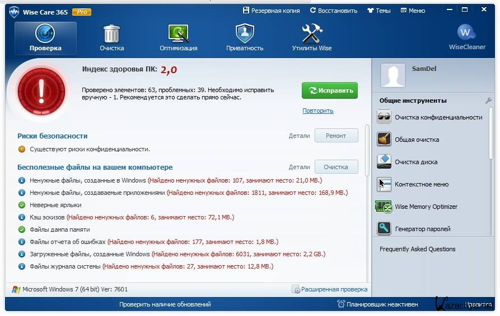Click the SamDel user avatar
Viewport: 500px width, 316px height.
[392, 75]
